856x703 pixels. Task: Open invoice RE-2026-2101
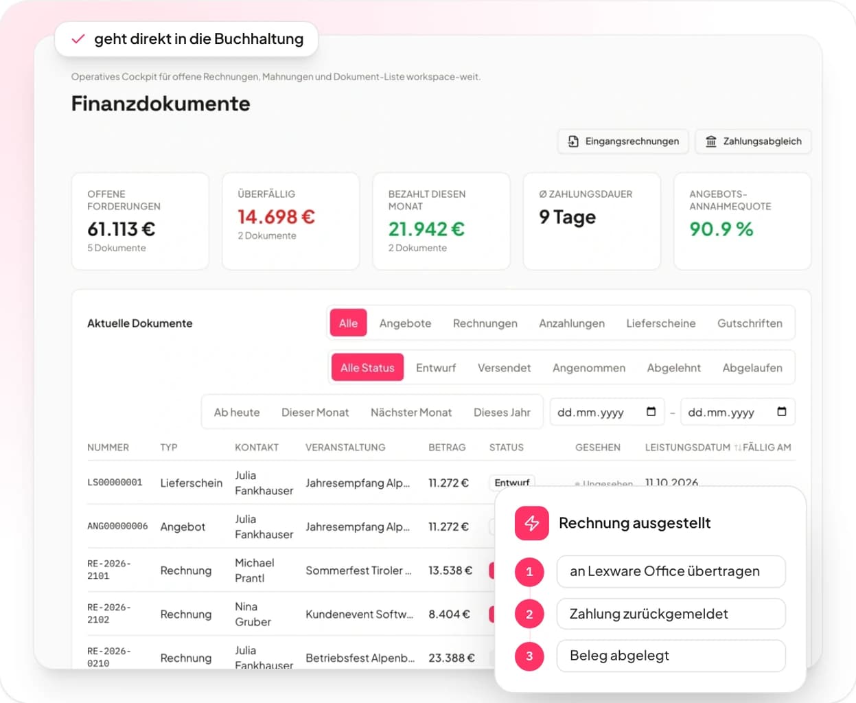[x=109, y=570]
